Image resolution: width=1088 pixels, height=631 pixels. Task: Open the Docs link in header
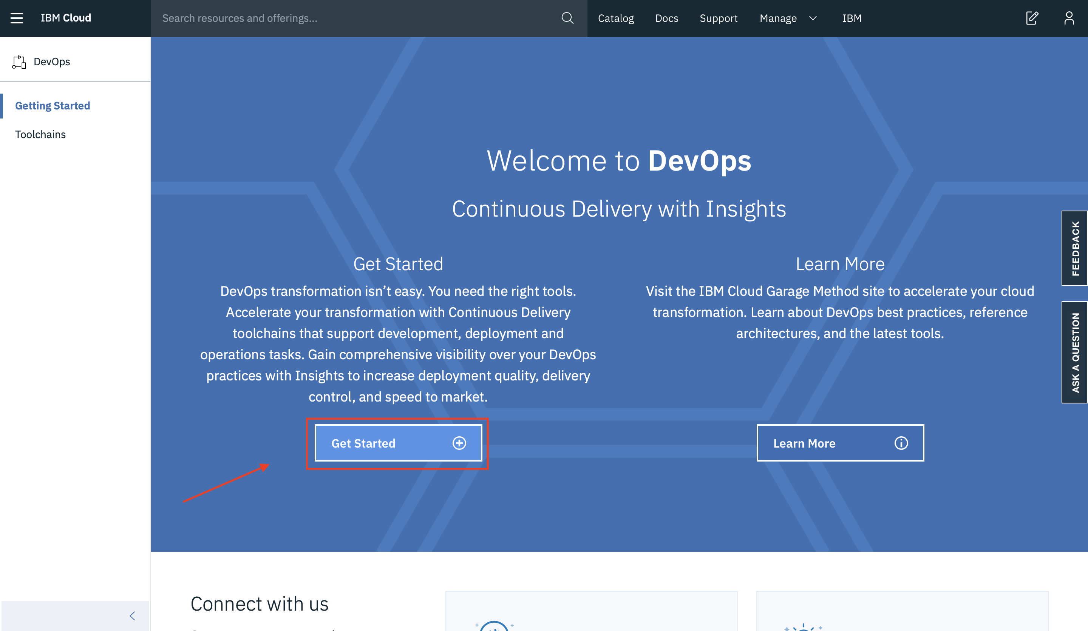pyautogui.click(x=667, y=18)
